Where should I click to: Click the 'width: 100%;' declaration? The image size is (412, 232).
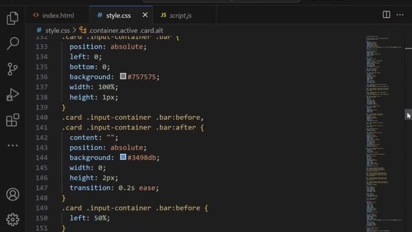(94, 87)
